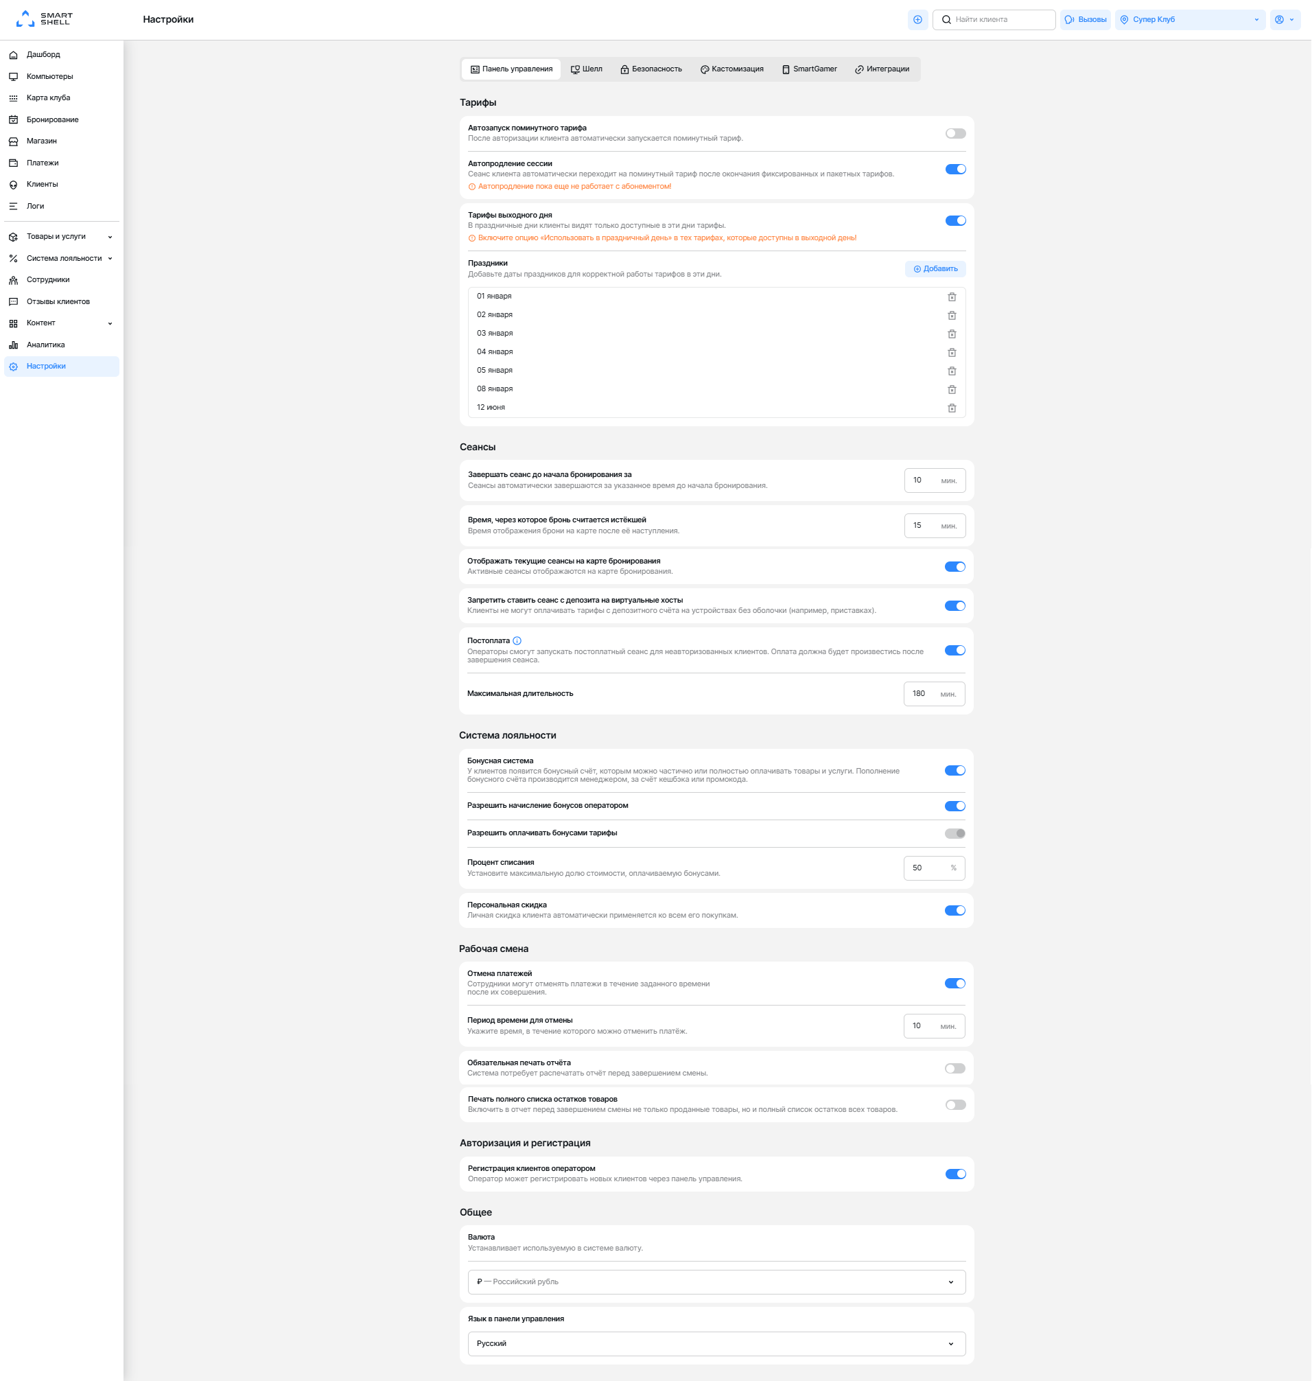The width and height of the screenshot is (1312, 1381).
Task: Toggle Персональная скидка switch
Action: [x=954, y=910]
